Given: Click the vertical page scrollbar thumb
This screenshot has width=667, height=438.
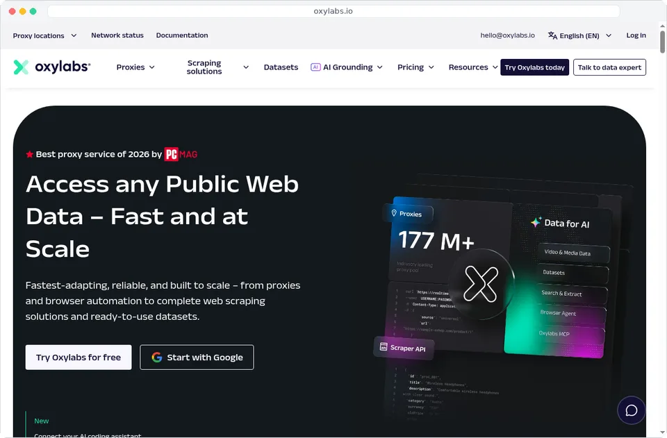Looking at the screenshot, I should [662, 42].
